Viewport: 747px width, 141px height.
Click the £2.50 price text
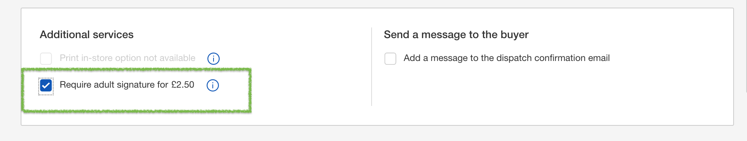pyautogui.click(x=183, y=85)
